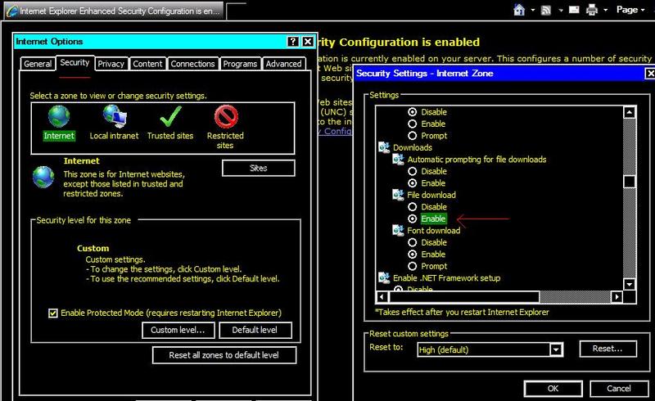
Task: Switch to the Security tab
Action: 75,63
